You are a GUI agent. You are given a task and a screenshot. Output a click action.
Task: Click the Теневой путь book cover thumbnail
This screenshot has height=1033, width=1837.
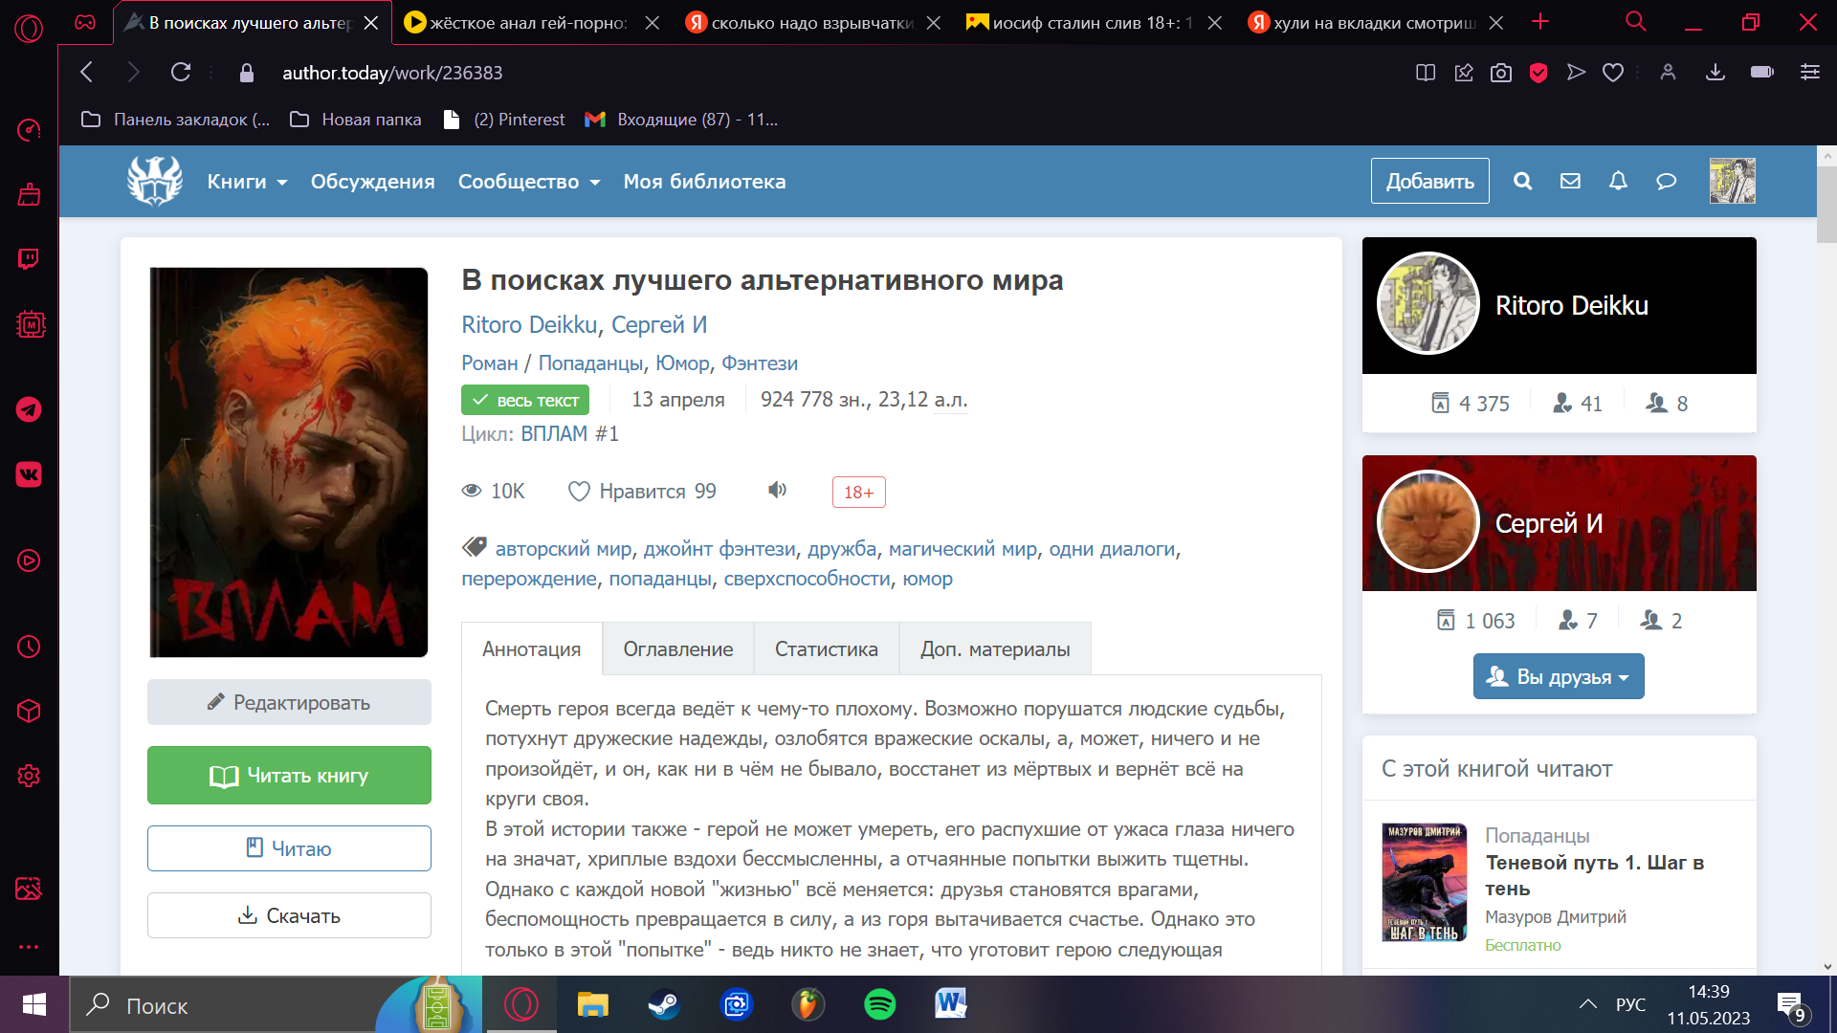pyautogui.click(x=1424, y=882)
